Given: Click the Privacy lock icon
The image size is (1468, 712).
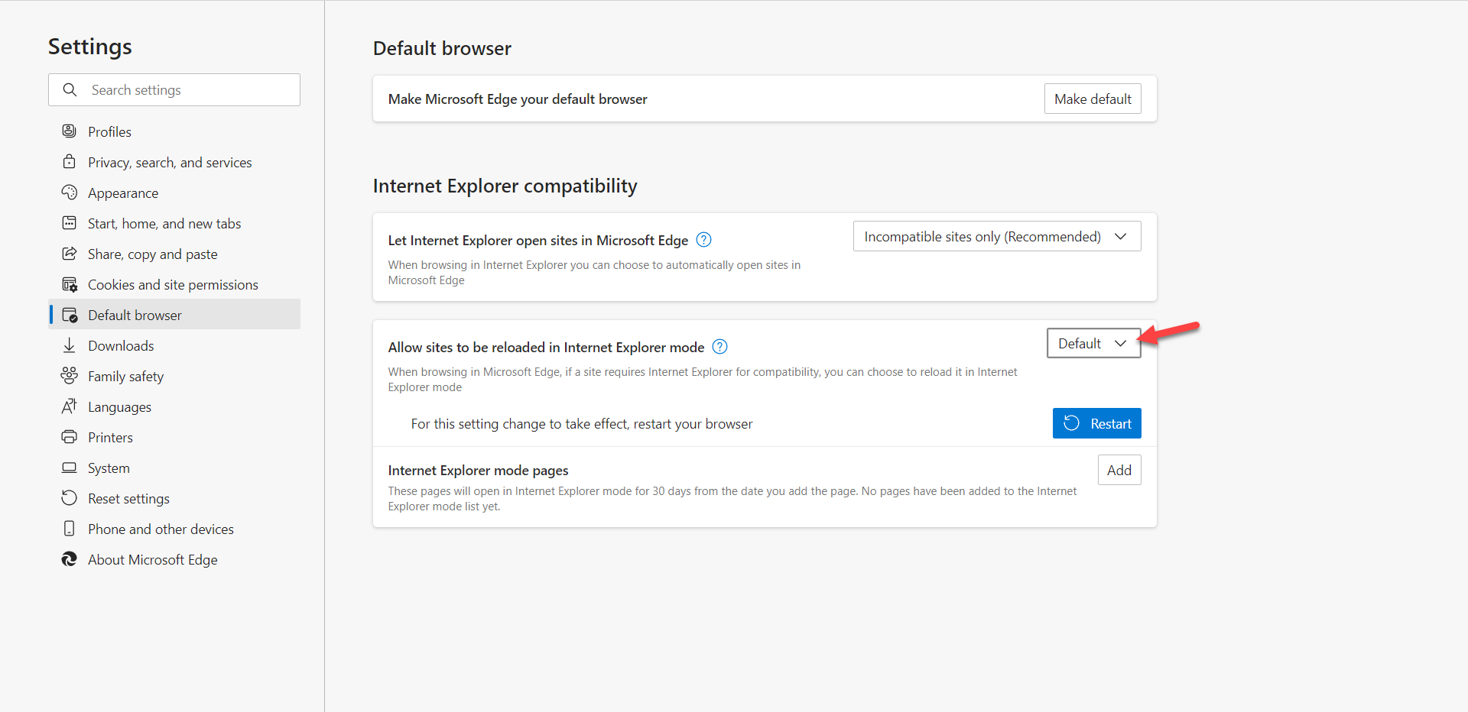Looking at the screenshot, I should [70, 162].
